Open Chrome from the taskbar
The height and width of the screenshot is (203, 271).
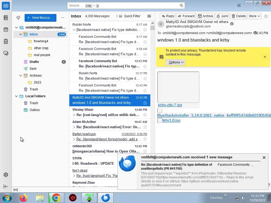(x=56, y=198)
